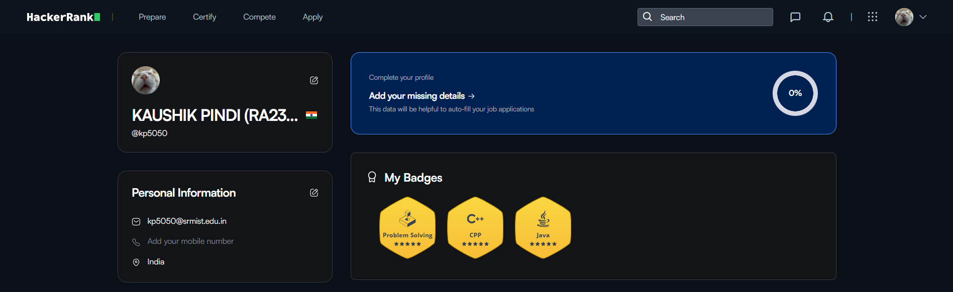Click the CPP badge
The height and width of the screenshot is (292, 953).
click(475, 228)
